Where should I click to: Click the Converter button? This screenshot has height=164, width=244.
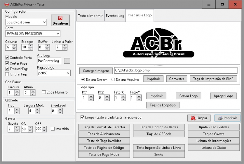(x=177, y=79)
